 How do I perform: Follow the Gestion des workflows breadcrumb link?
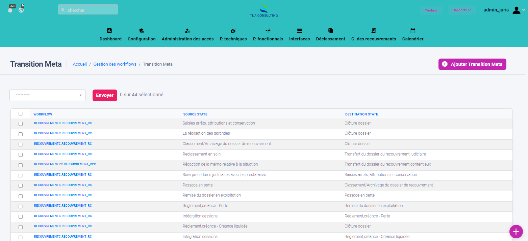[x=115, y=64]
